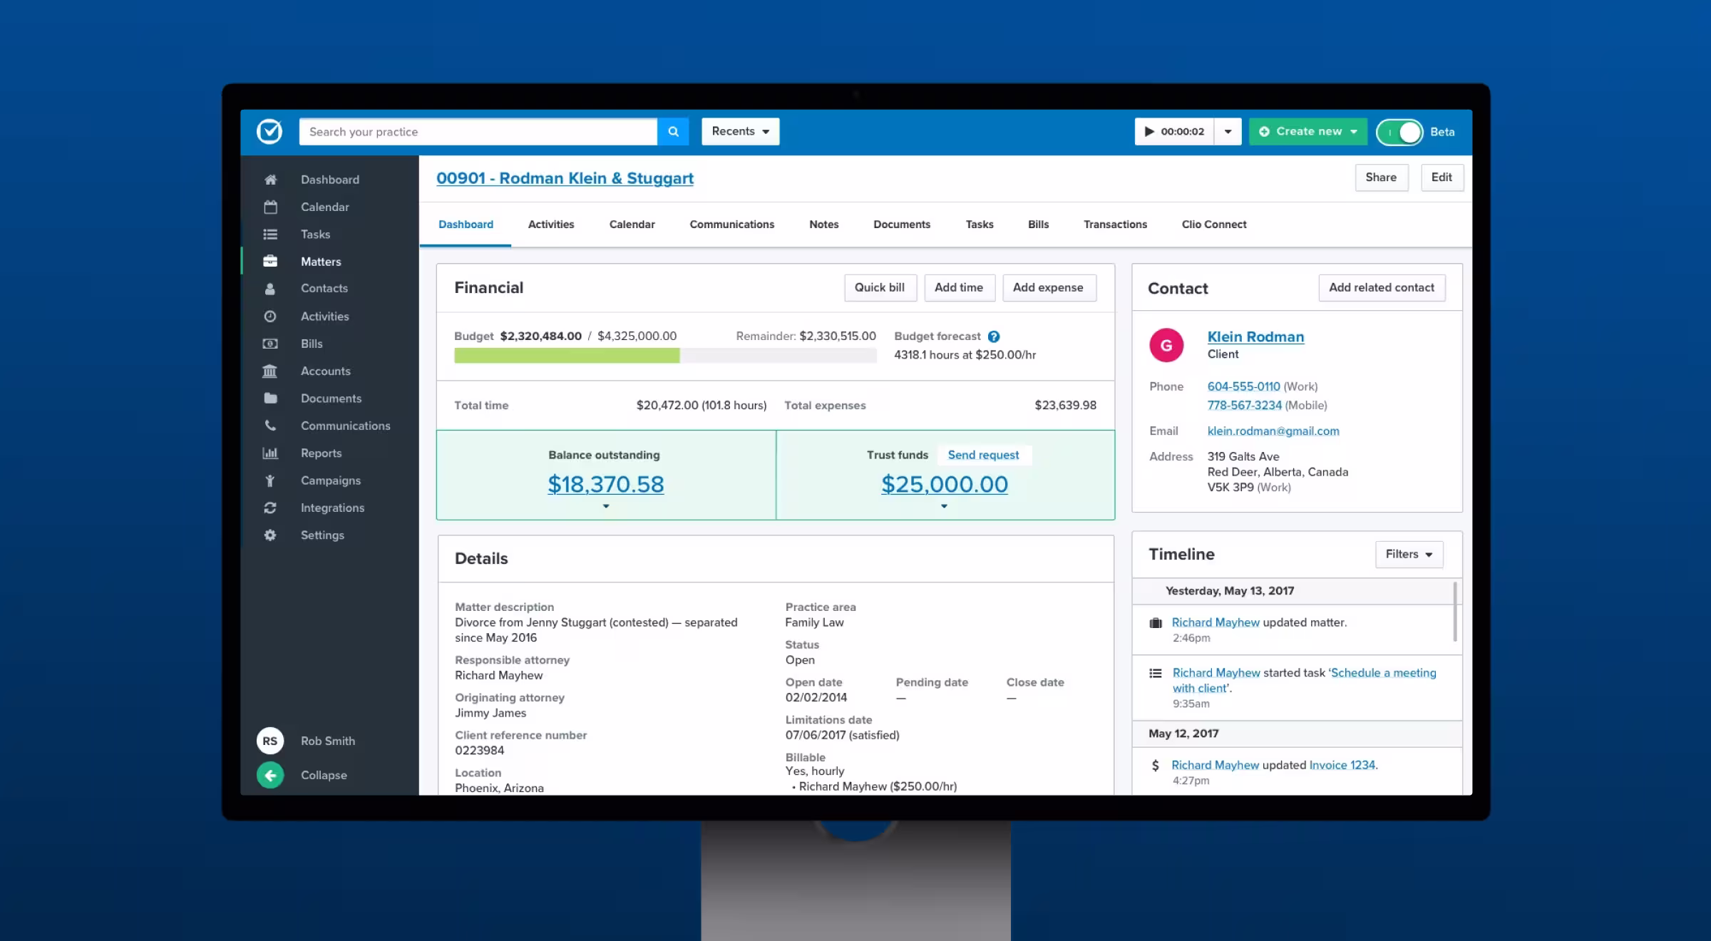
Task: Click the Matters briefcase icon
Action: click(270, 261)
